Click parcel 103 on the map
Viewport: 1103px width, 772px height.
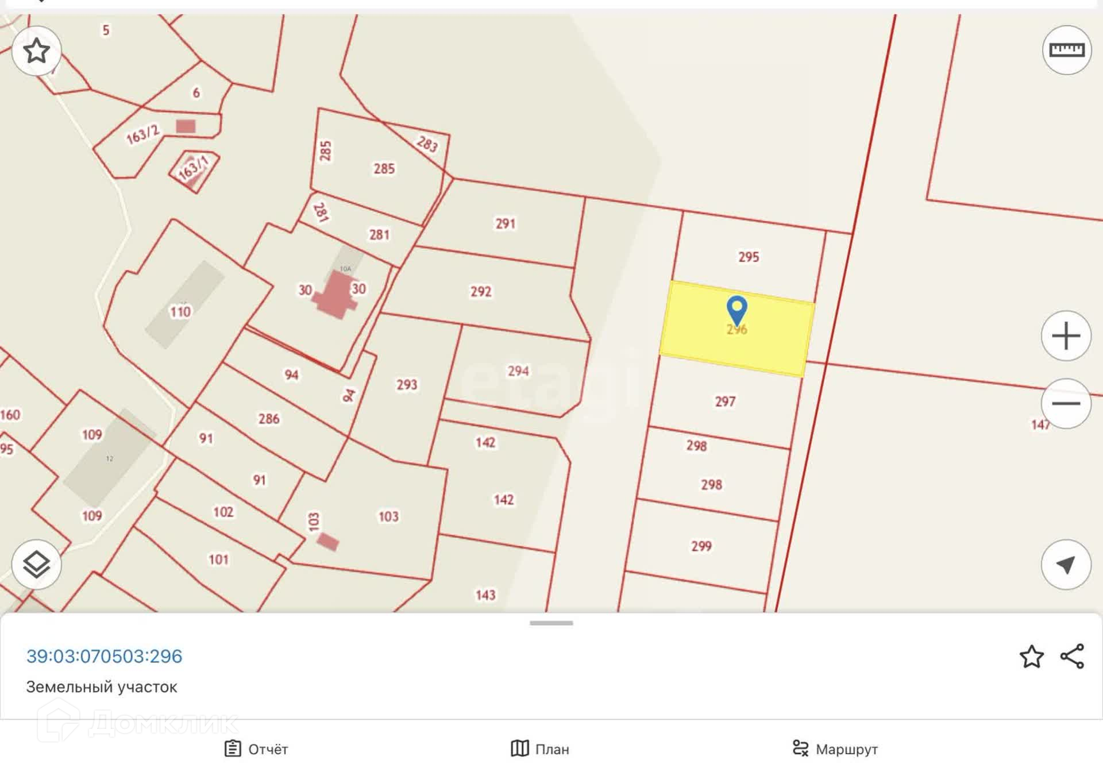[388, 516]
